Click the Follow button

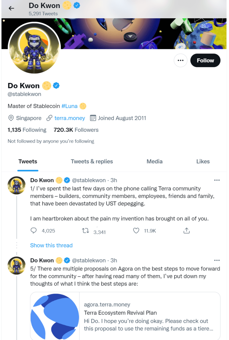click(x=205, y=60)
